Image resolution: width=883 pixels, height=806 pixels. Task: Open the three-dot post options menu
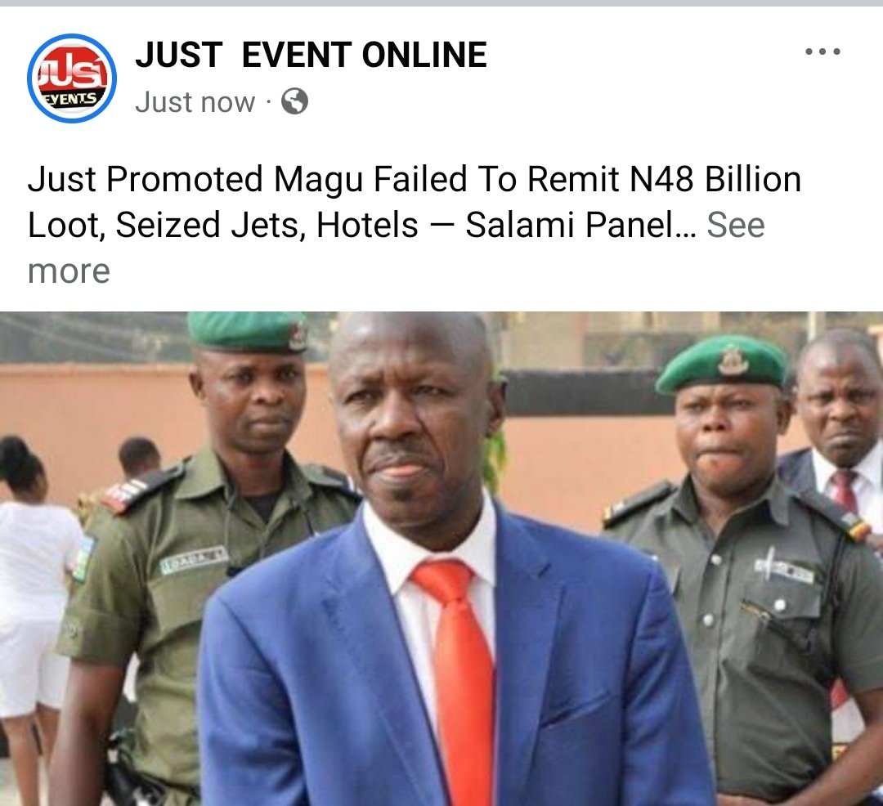(822, 51)
